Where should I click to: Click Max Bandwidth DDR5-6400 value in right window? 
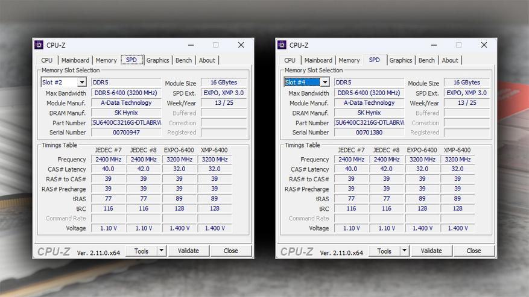[369, 93]
